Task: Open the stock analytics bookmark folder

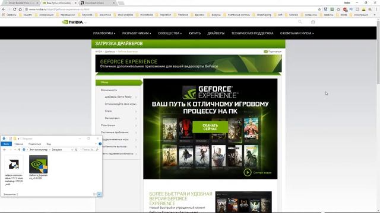Action: (123, 15)
